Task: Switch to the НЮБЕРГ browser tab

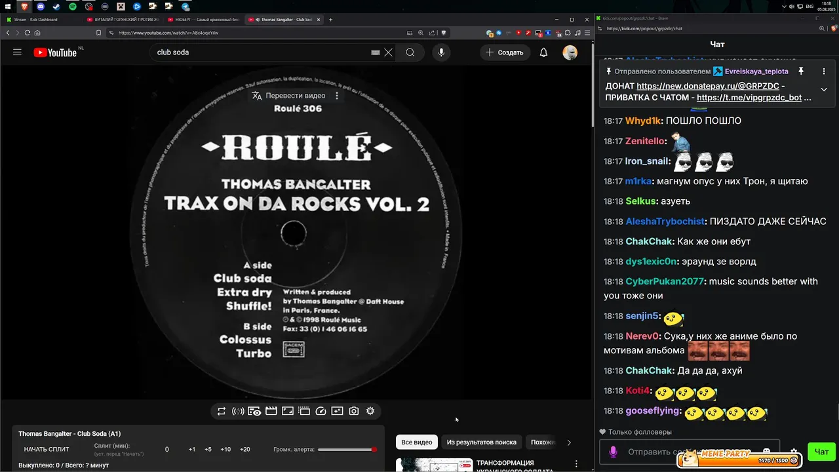Action: pos(204,20)
